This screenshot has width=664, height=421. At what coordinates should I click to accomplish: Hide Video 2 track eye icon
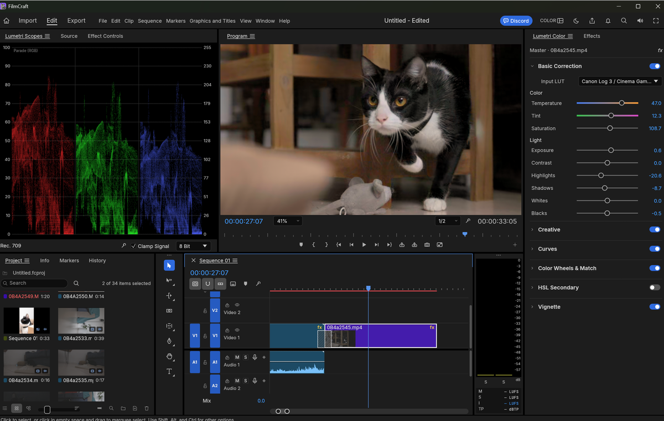(x=237, y=305)
